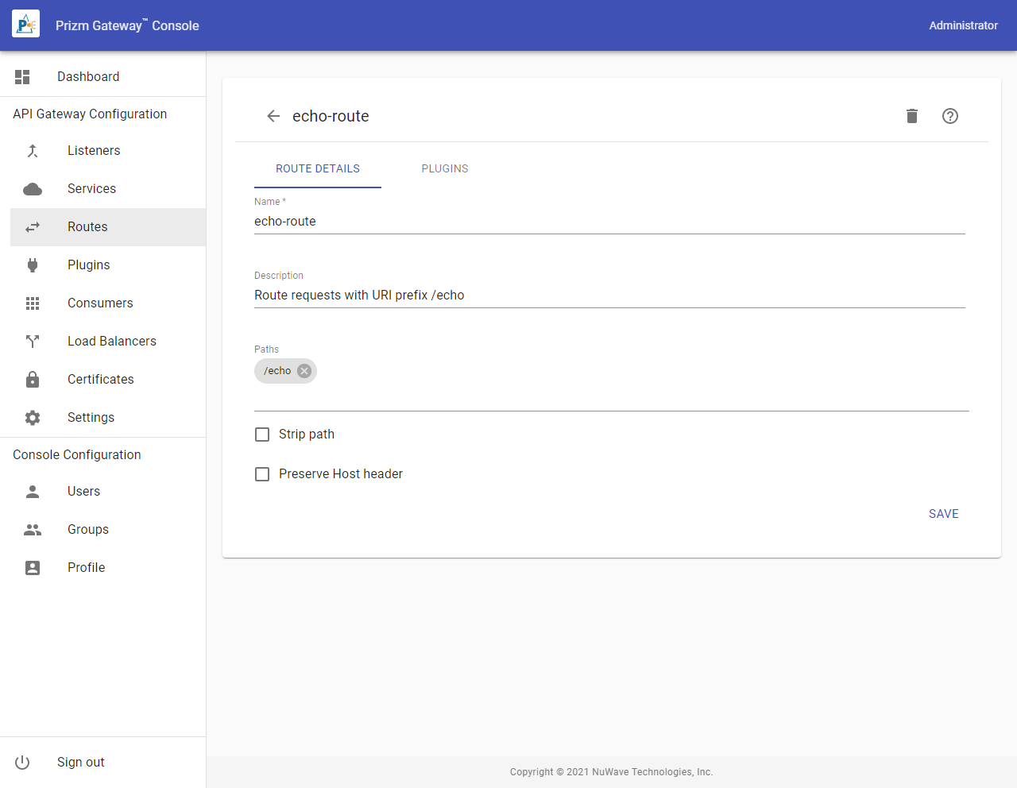Toggle Preserve Host header checkbox
This screenshot has width=1017, height=788.
click(262, 474)
